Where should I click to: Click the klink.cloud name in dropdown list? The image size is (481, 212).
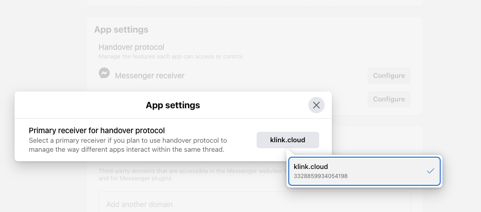(x=311, y=167)
